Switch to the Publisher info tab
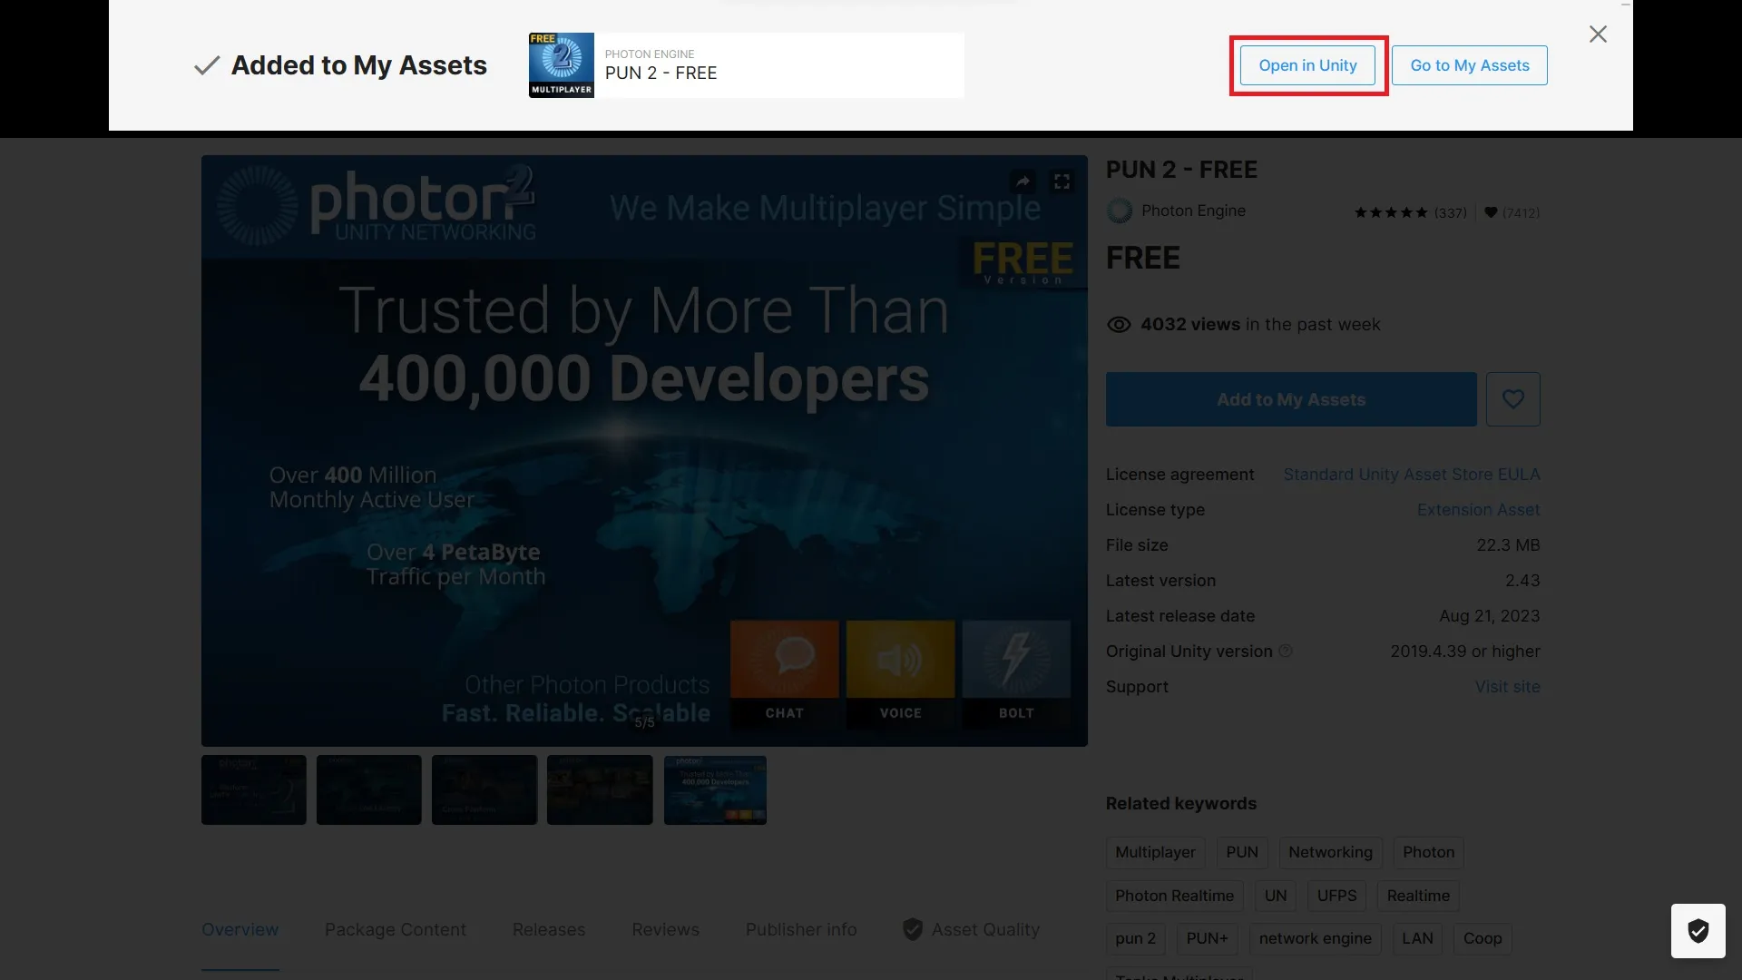 point(801,929)
